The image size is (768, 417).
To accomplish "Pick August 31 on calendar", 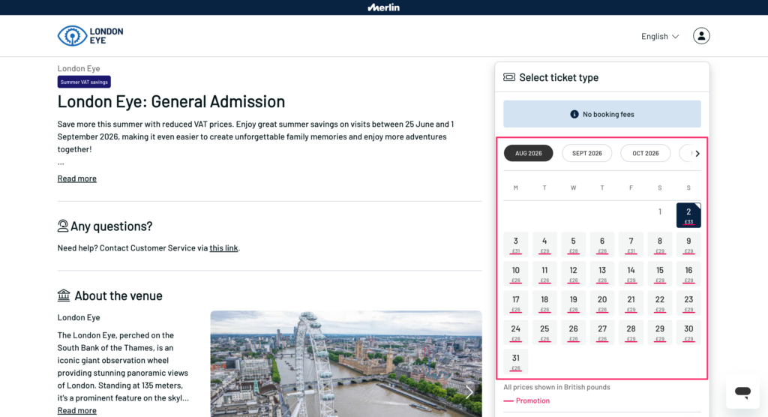I will (x=516, y=361).
